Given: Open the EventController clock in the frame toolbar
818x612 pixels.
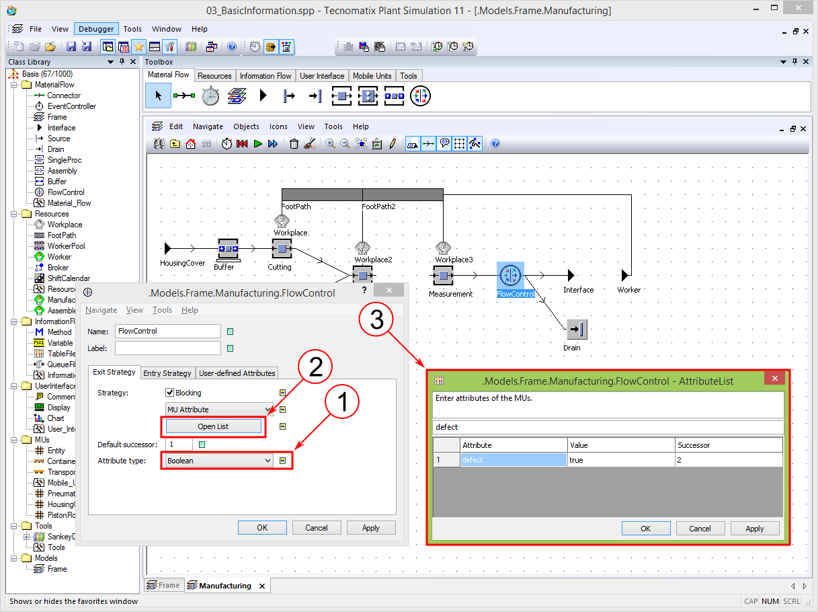Looking at the screenshot, I should click(227, 143).
